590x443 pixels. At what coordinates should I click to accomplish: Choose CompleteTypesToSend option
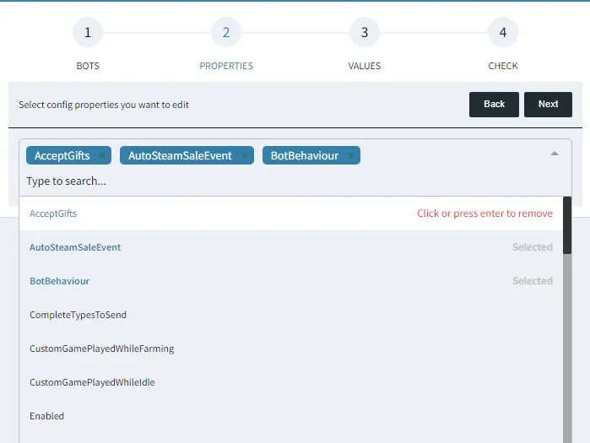(x=291, y=315)
